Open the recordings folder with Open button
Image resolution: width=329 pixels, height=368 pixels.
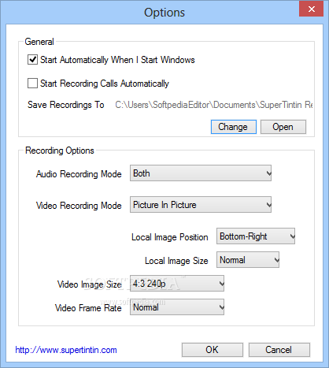(283, 127)
